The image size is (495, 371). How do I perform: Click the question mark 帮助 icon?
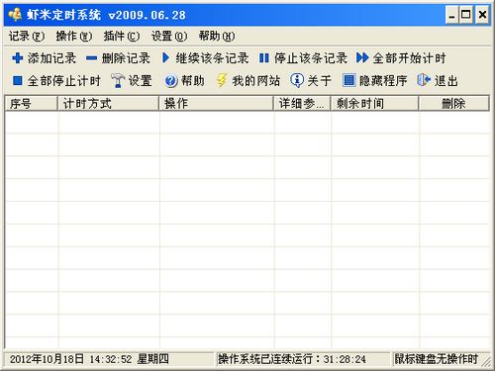coord(171,81)
